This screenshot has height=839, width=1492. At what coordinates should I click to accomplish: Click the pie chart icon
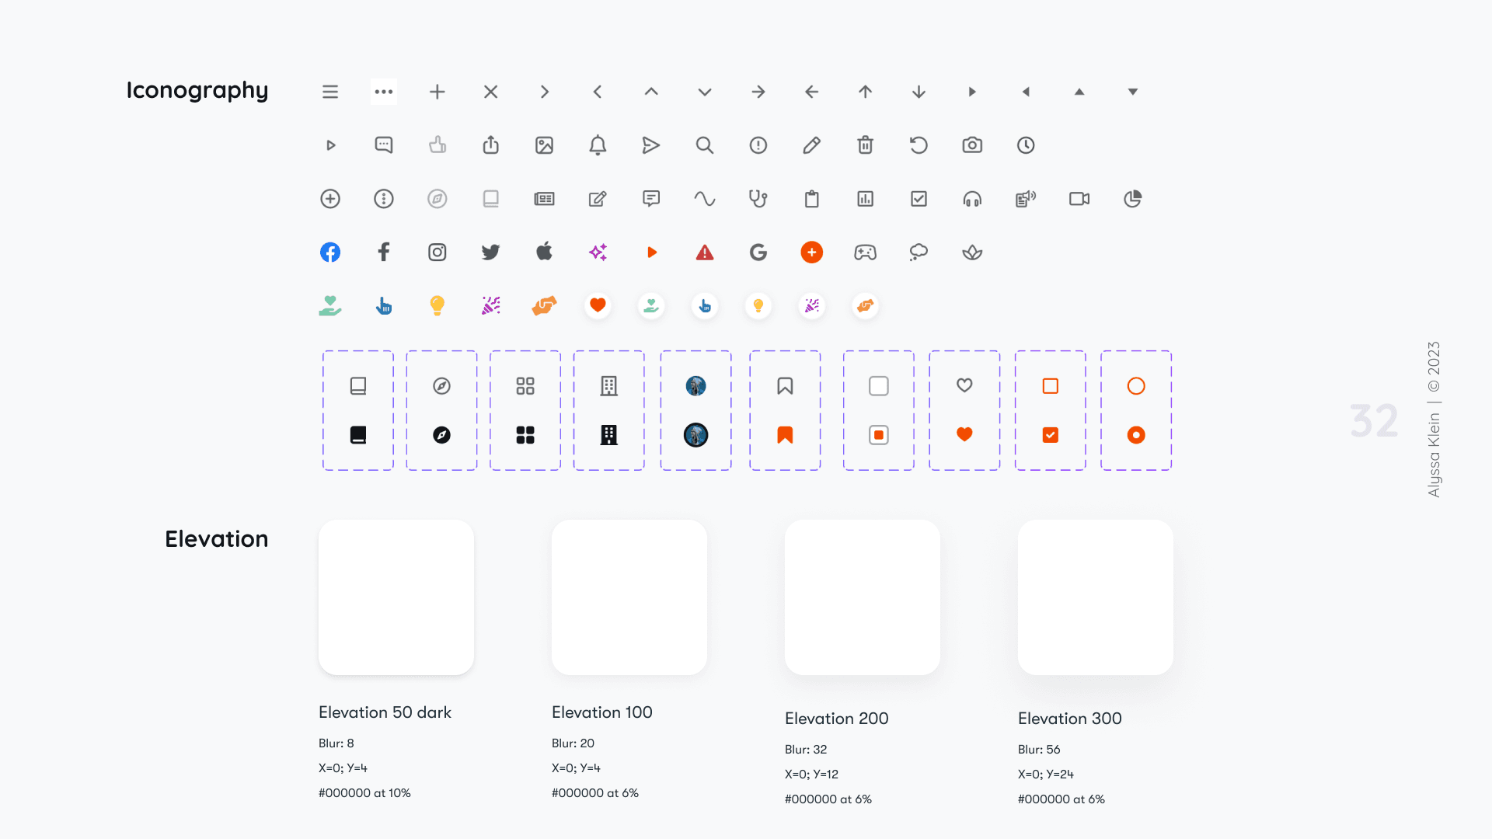[x=1133, y=199]
